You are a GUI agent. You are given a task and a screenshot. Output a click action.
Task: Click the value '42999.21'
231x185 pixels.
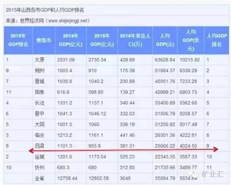[x=165, y=92]
